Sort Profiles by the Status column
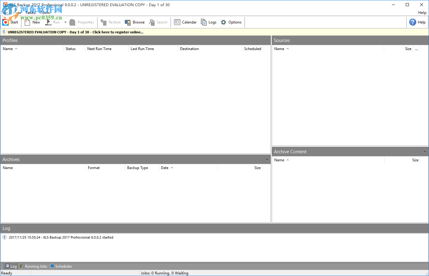 tap(74, 49)
